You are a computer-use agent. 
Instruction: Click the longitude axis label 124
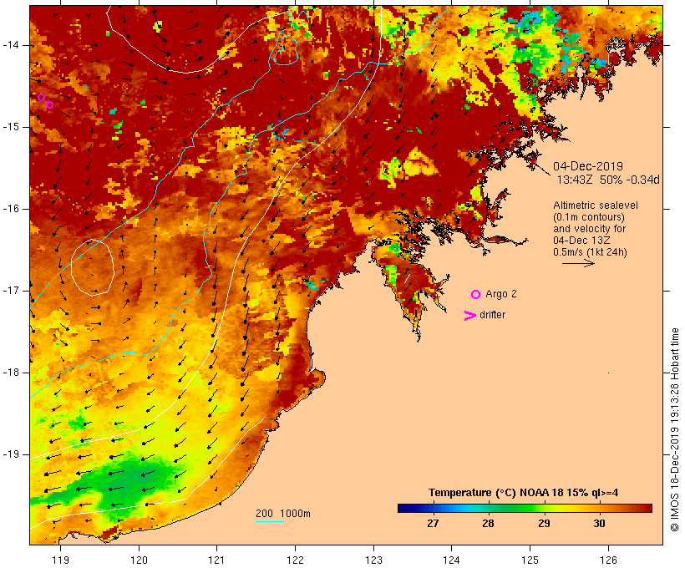tap(451, 560)
